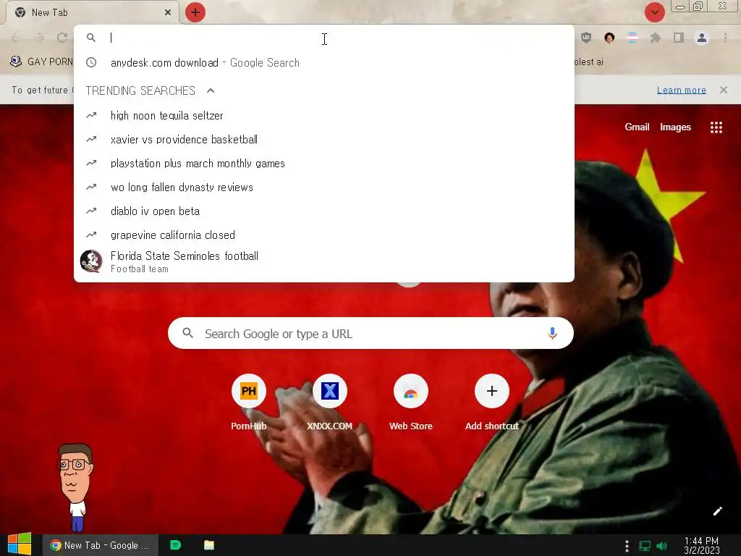
Task: Select 'grapevine california closed' suggestion
Action: pyautogui.click(x=324, y=235)
